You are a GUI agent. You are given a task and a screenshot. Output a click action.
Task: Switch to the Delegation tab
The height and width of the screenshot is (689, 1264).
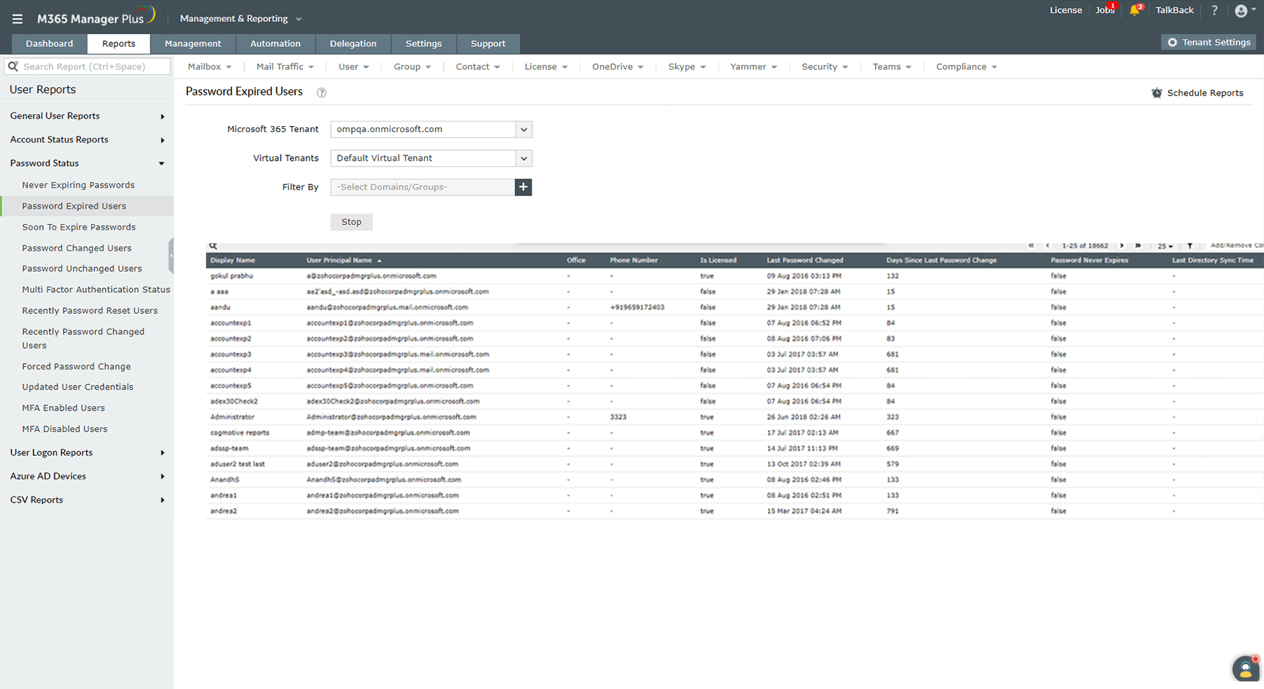[353, 44]
